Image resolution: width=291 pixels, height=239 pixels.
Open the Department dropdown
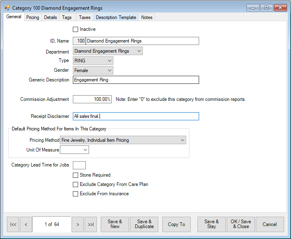[108, 51]
